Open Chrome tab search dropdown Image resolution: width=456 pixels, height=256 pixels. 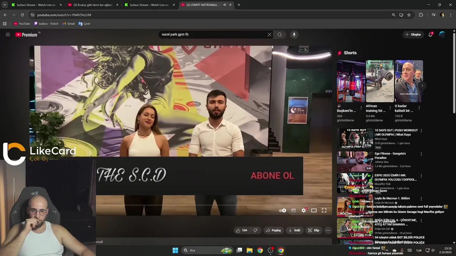pos(5,5)
